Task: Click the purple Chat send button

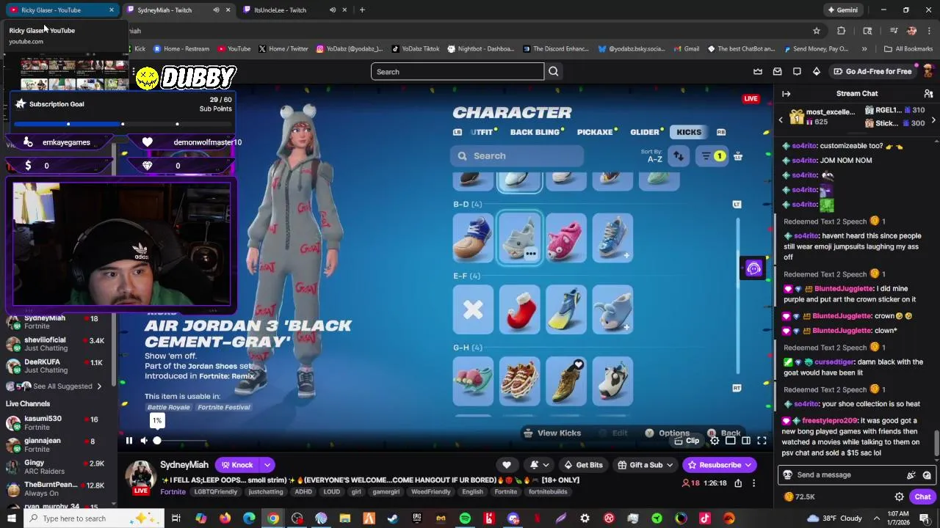Action: pyautogui.click(x=922, y=496)
